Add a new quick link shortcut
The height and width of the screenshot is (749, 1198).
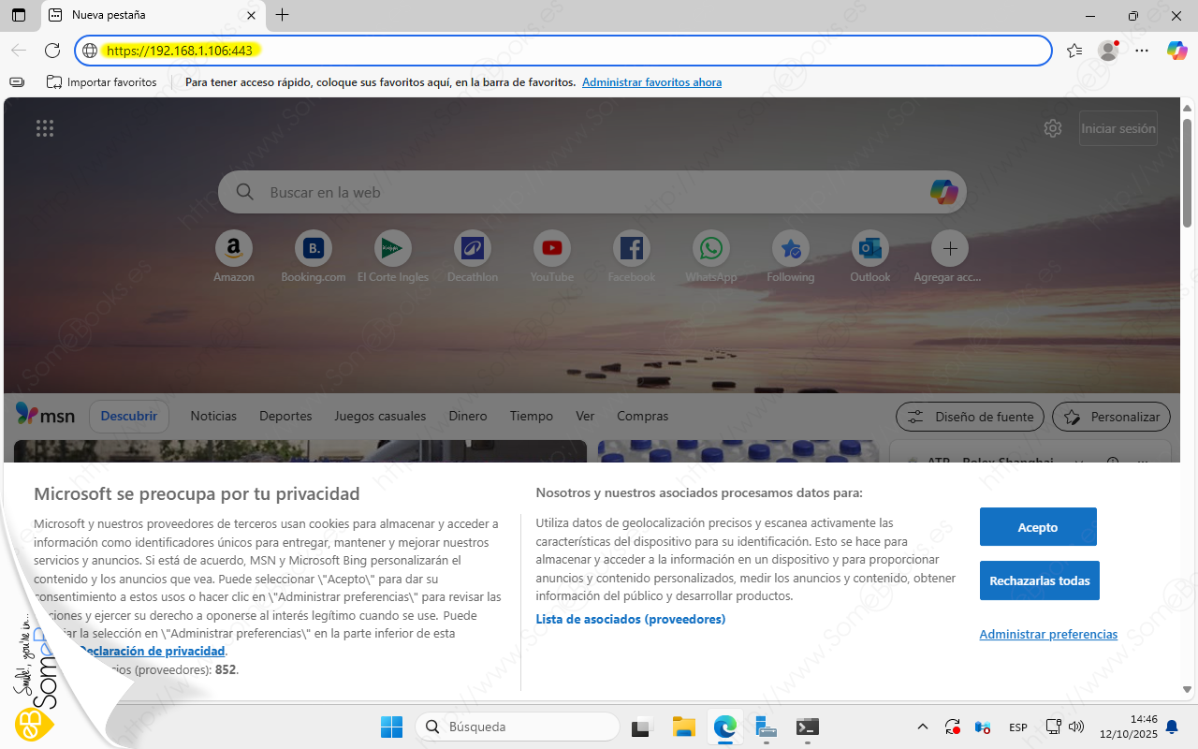tap(950, 248)
